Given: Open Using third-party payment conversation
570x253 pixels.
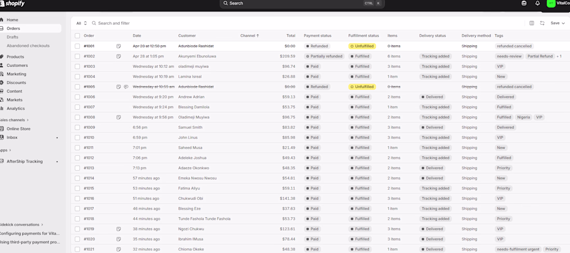Looking at the screenshot, I should pyautogui.click(x=30, y=242).
